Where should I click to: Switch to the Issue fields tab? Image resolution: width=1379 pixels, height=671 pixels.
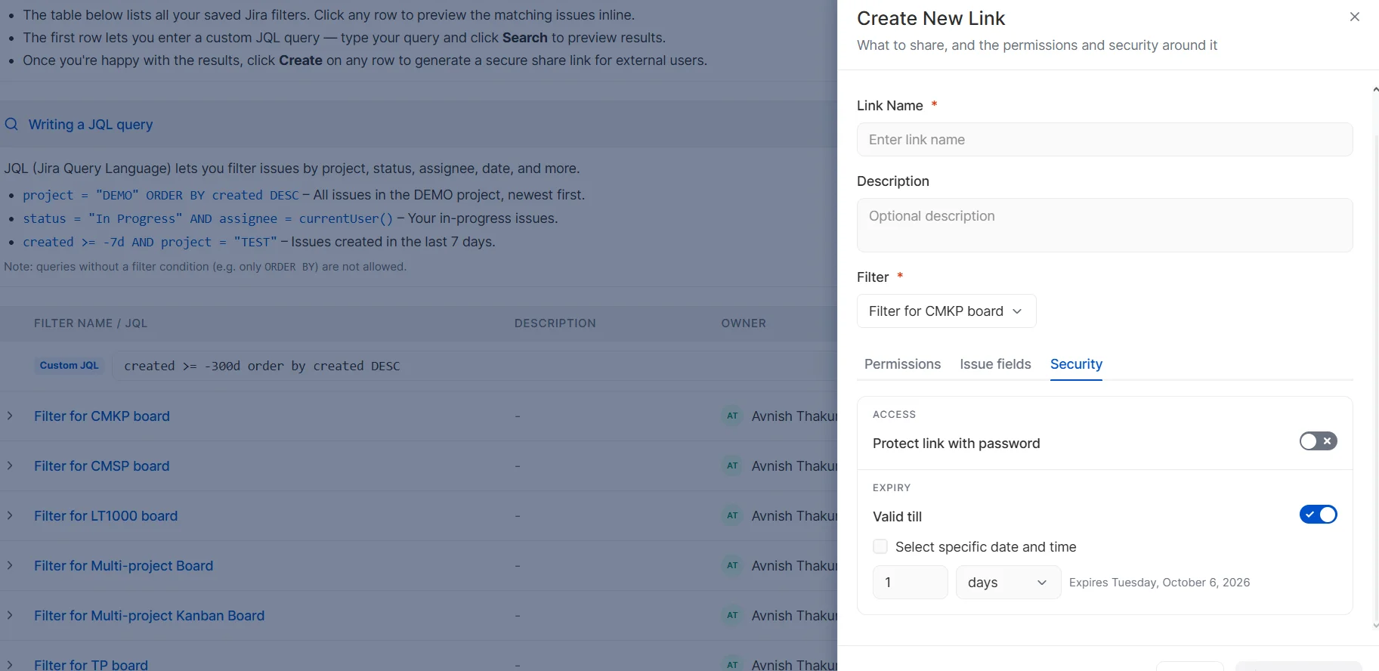(995, 364)
